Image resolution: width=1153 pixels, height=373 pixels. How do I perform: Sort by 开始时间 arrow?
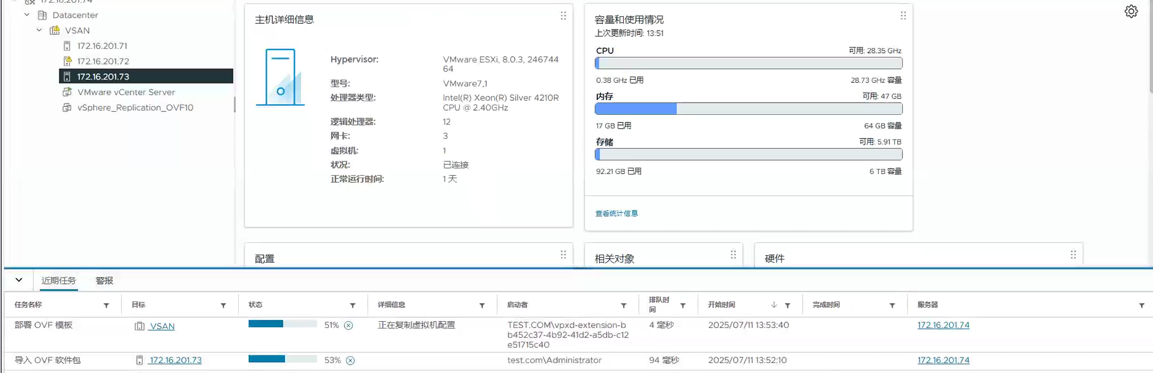pyautogui.click(x=773, y=305)
